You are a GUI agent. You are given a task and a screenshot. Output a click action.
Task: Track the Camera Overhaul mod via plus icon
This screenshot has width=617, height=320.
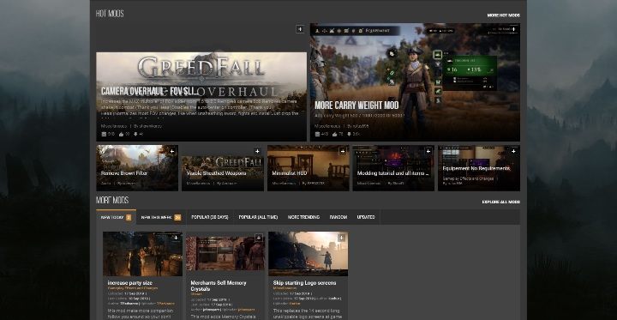tap(300, 29)
